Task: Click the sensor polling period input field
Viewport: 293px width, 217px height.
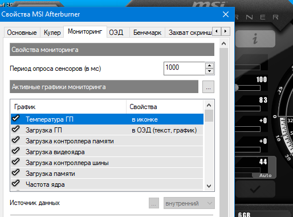Action: (184, 69)
